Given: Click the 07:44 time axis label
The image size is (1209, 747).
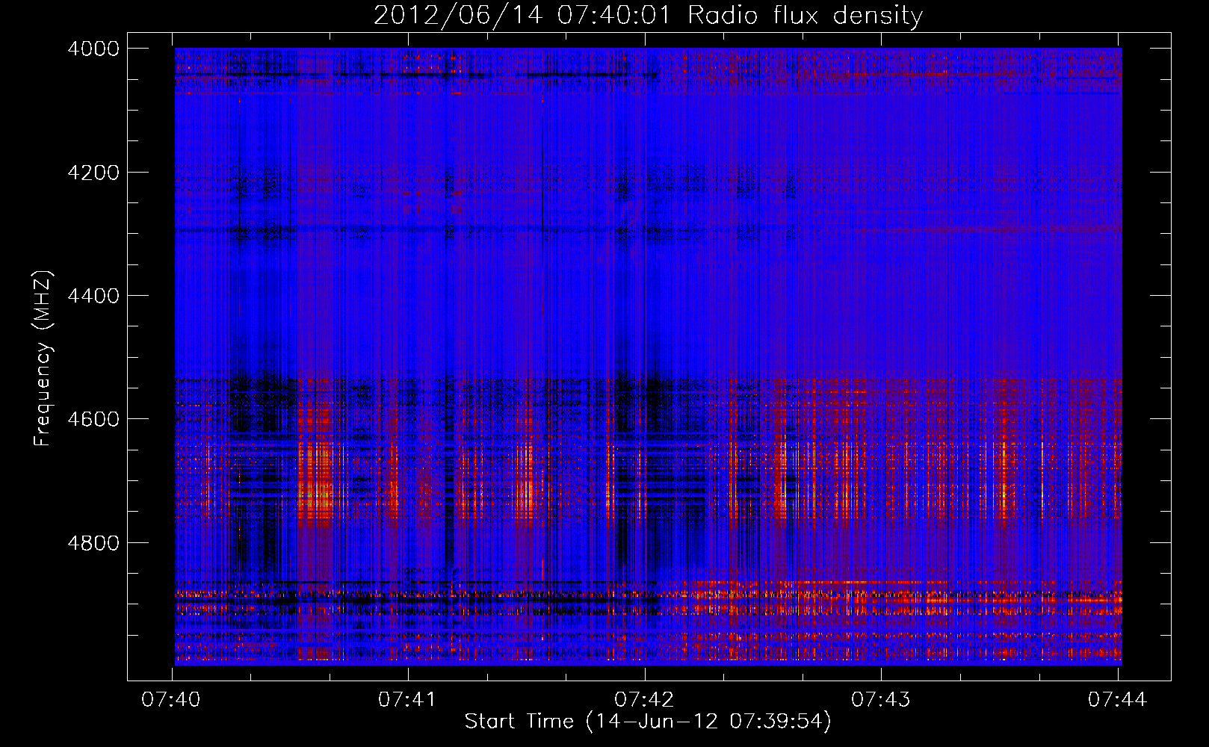Looking at the screenshot, I should [x=1118, y=700].
